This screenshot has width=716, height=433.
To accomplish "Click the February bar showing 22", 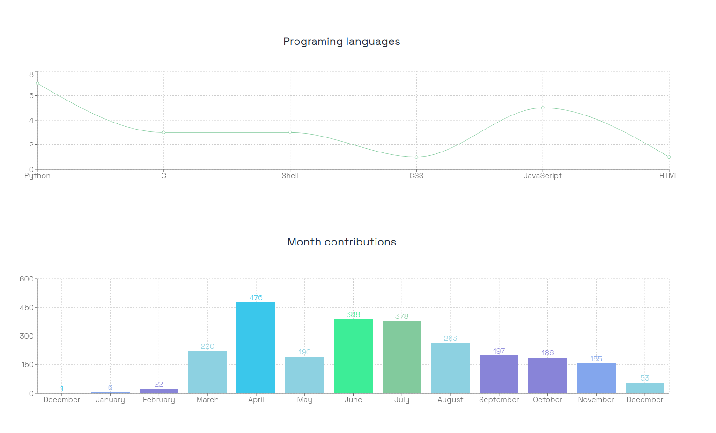I will pyautogui.click(x=159, y=391).
